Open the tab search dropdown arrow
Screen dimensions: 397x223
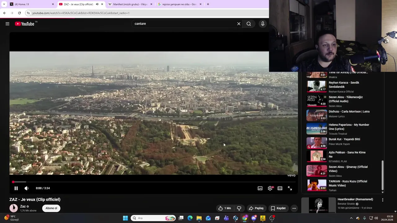point(4,4)
